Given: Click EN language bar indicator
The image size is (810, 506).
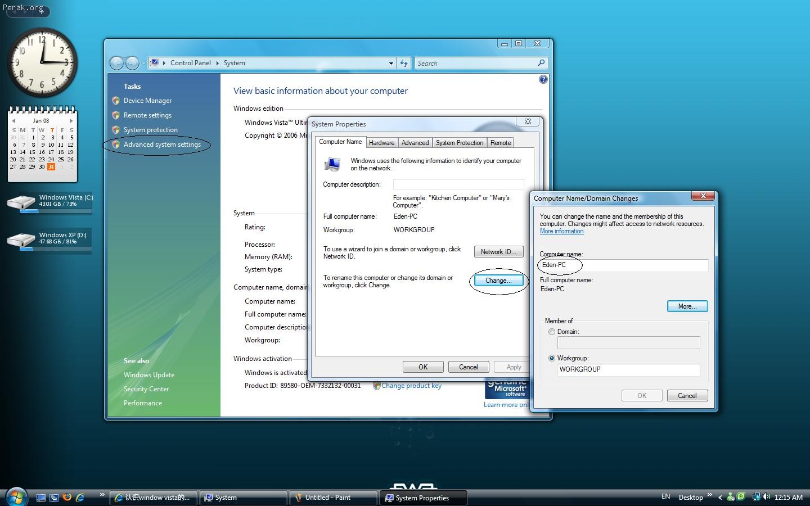Looking at the screenshot, I should pos(665,496).
